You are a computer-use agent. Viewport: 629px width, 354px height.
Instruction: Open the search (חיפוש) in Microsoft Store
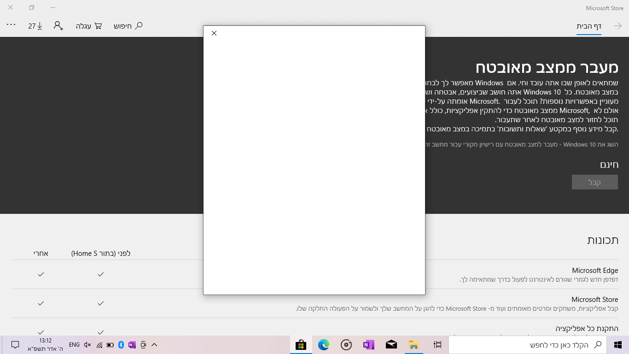point(128,26)
